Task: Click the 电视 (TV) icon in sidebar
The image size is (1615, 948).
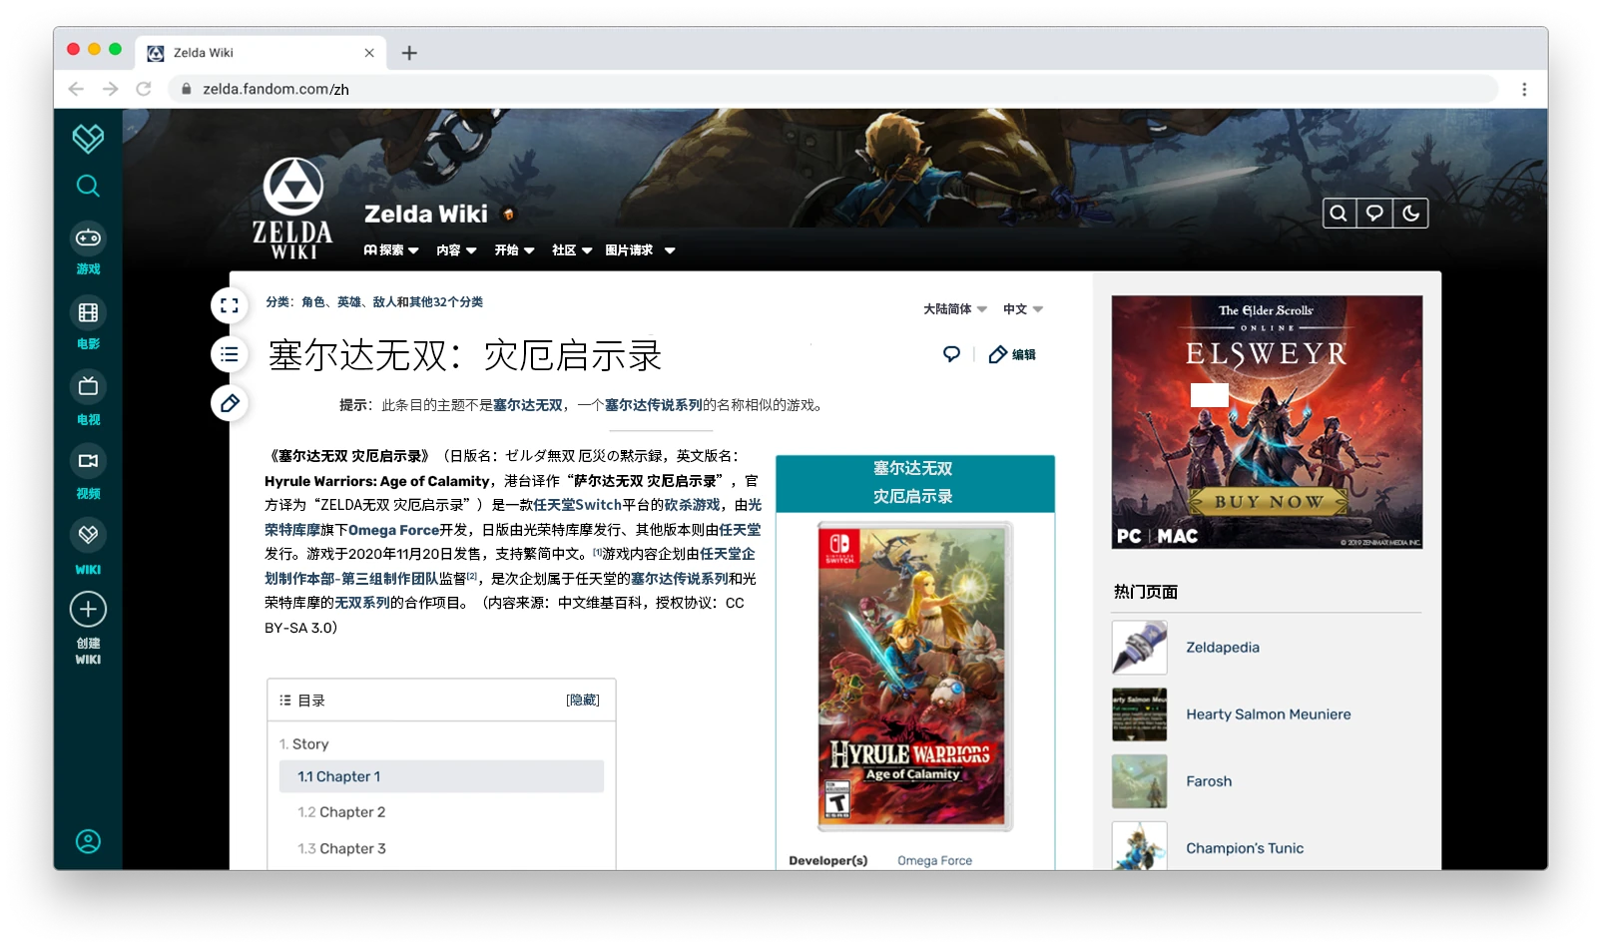Action: tap(88, 387)
